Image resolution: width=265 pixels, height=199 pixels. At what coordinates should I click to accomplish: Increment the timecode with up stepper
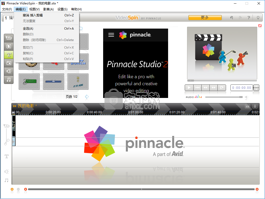click(x=256, y=86)
